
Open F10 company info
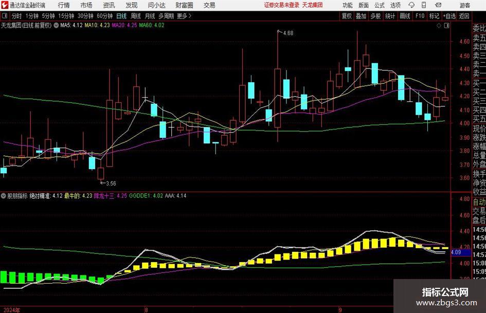coord(420,16)
